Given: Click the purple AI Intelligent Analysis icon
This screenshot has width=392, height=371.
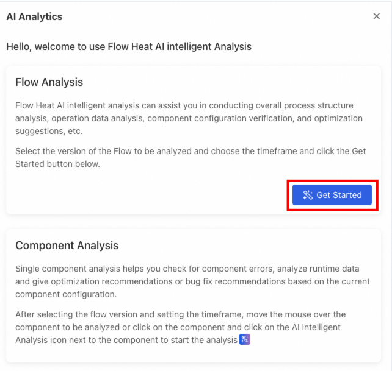Looking at the screenshot, I should (245, 339).
